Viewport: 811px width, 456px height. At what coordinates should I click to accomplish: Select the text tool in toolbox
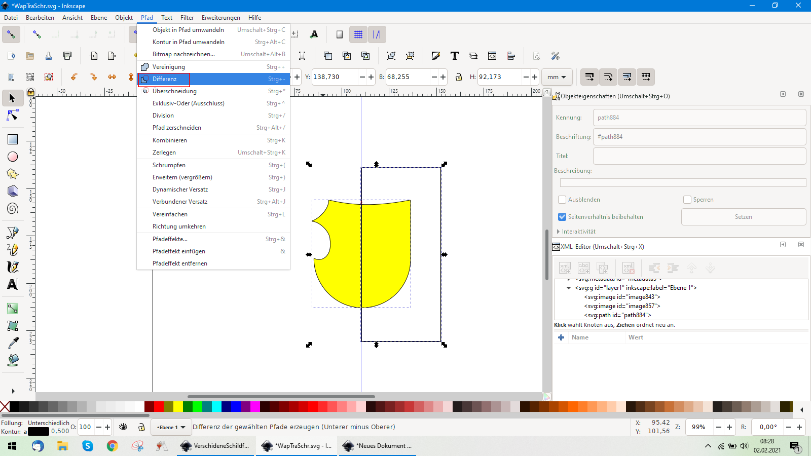[12, 284]
